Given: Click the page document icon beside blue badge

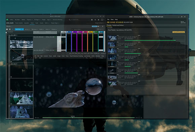Looking at the screenshot, I should (x=98, y=26).
